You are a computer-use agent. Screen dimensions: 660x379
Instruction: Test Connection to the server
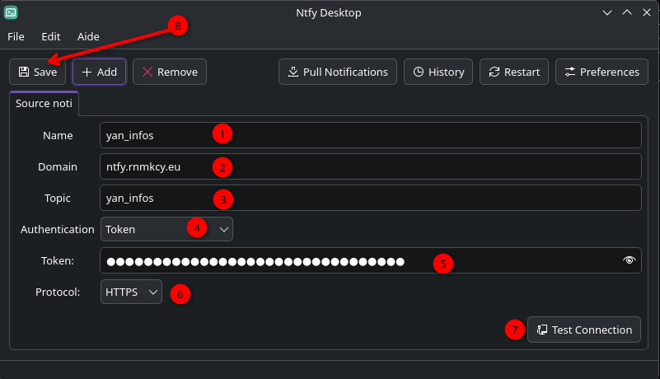(x=584, y=330)
